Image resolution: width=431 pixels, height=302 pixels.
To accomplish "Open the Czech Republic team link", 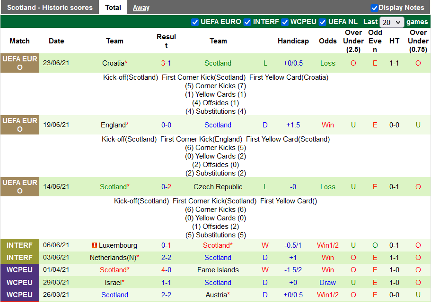I will [218, 187].
